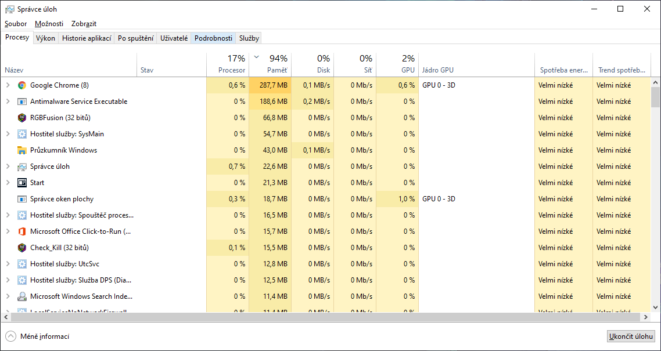The width and height of the screenshot is (661, 351).
Task: Click the Check_Kill process icon
Action: [x=22, y=248]
